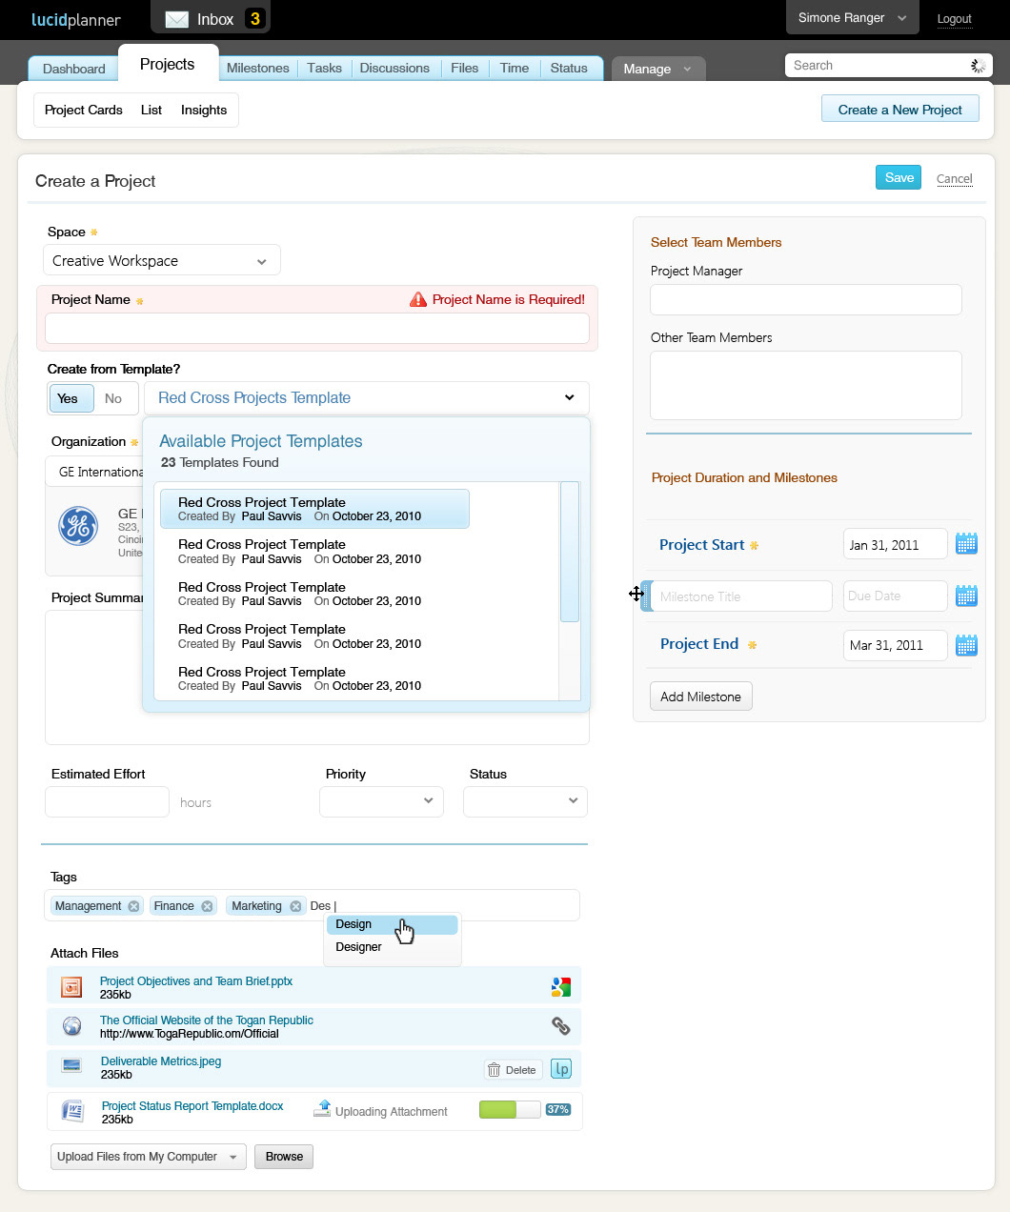This screenshot has height=1212, width=1010.
Task: Click the Save button
Action: coord(899,177)
